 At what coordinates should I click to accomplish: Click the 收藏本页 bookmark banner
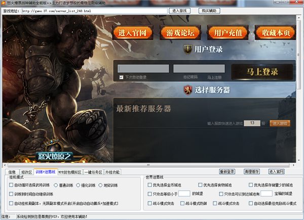click(x=275, y=33)
